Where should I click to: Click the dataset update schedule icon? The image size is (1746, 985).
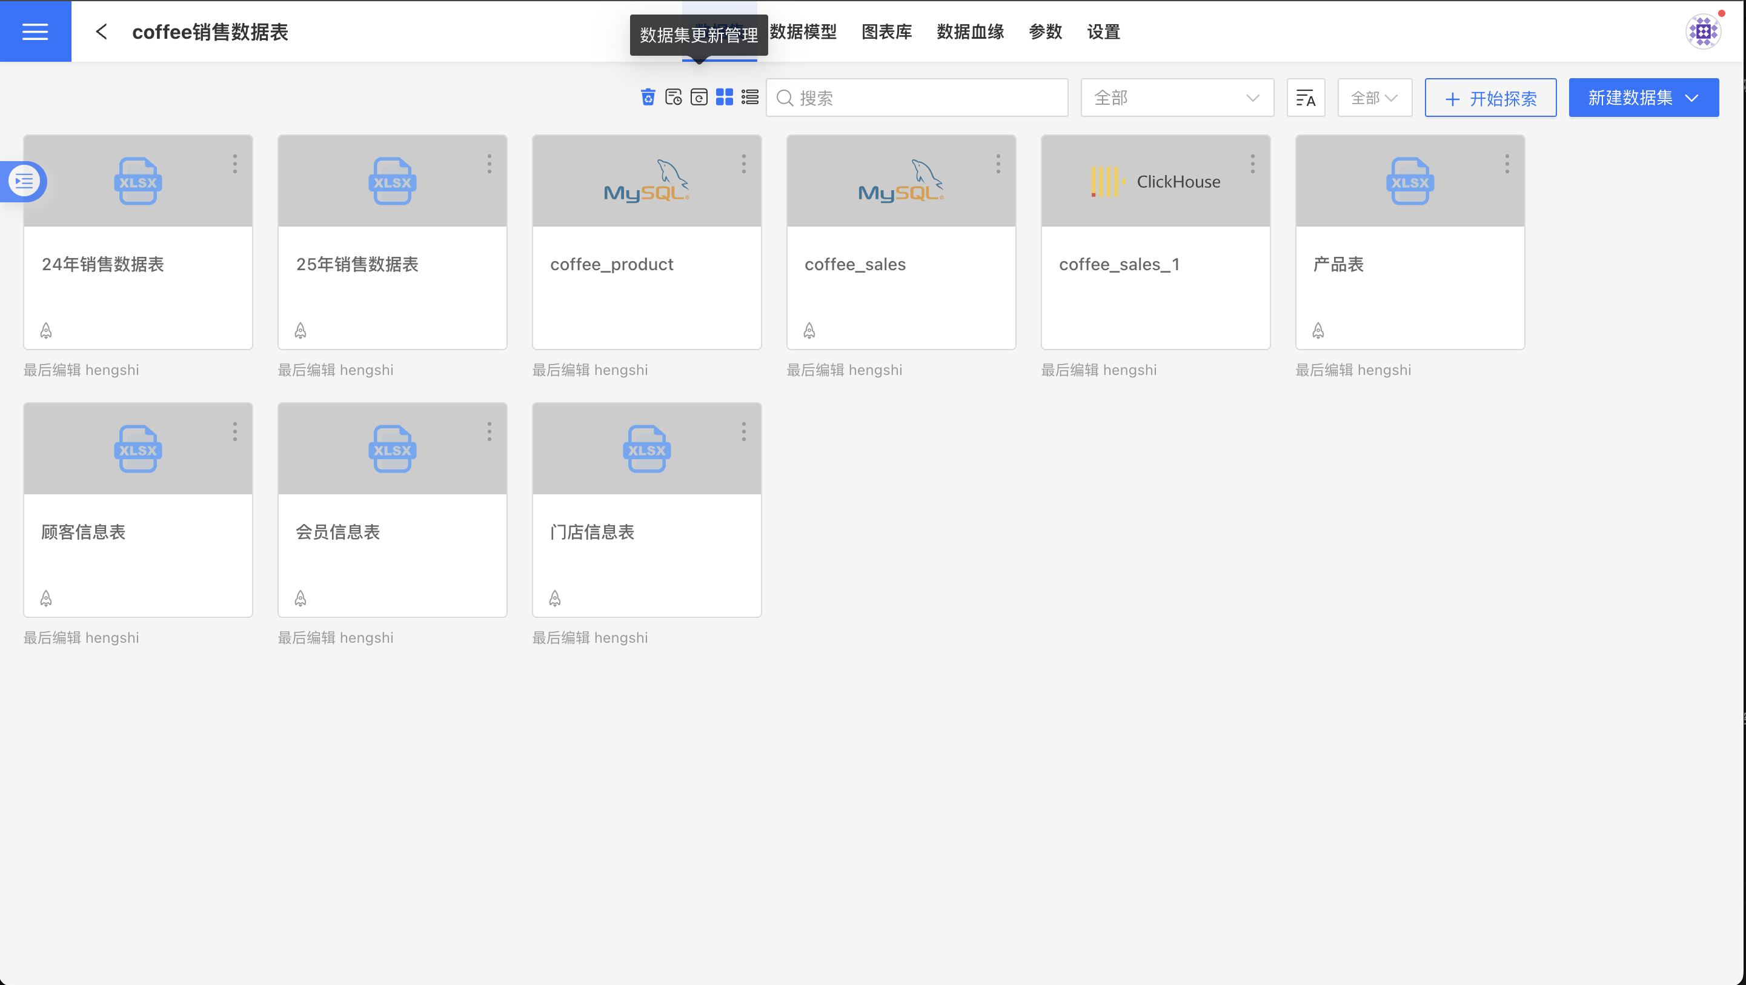(673, 98)
